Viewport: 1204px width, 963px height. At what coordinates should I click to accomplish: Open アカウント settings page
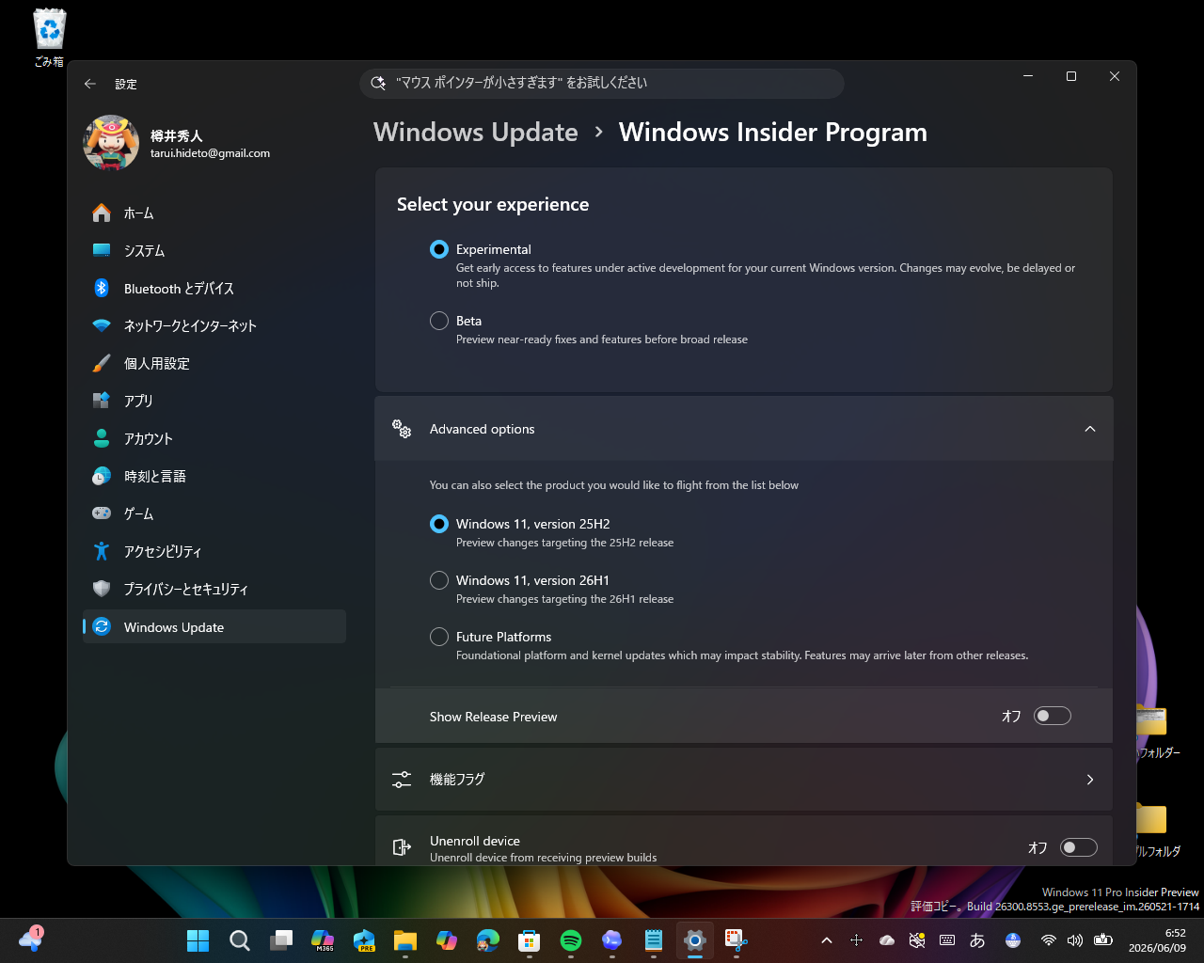click(x=214, y=439)
